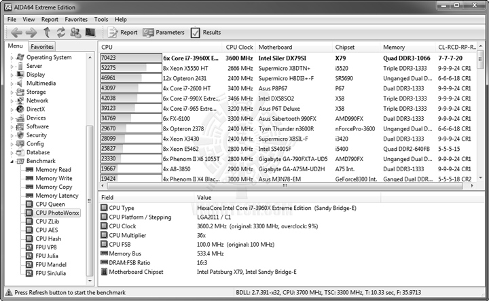Screen dimensions: 489x301
Task: Open the Favorites menu
Action: coord(76,19)
